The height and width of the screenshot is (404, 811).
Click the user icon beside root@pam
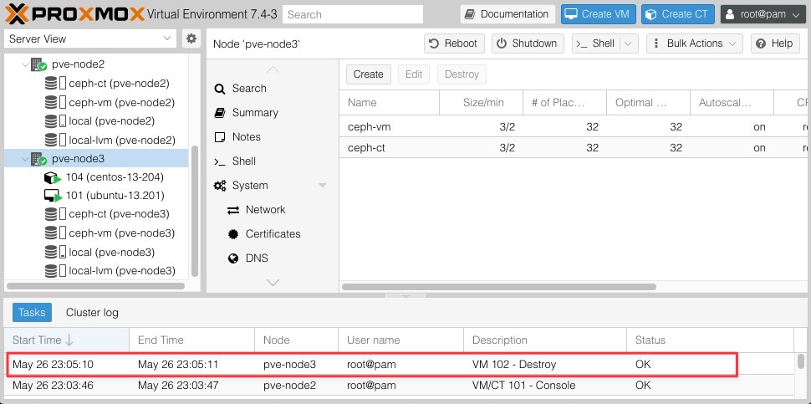(x=730, y=14)
